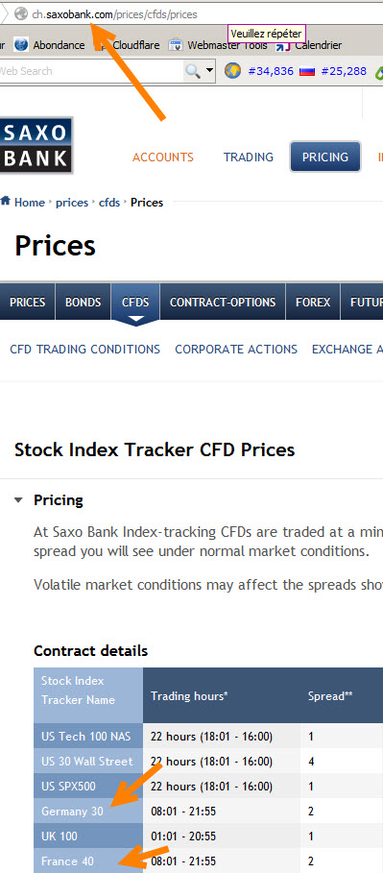The height and width of the screenshot is (873, 383).
Task: Select the BONDS tab
Action: pos(83,302)
